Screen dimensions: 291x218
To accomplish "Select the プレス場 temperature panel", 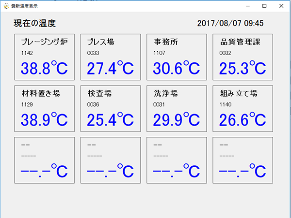I will [111, 57].
